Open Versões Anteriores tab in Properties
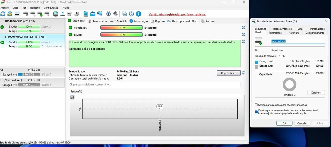The image size is (331, 147). pyautogui.click(x=282, y=29)
